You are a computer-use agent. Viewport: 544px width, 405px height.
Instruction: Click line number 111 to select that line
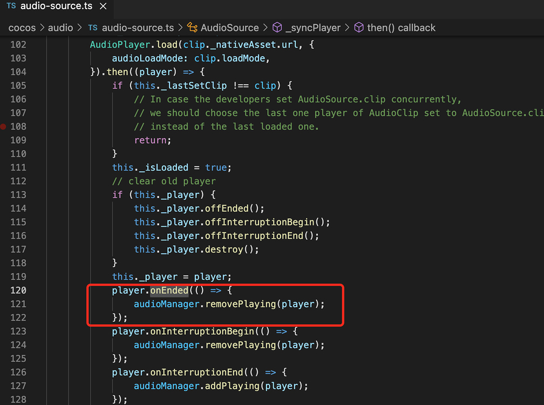(18, 167)
